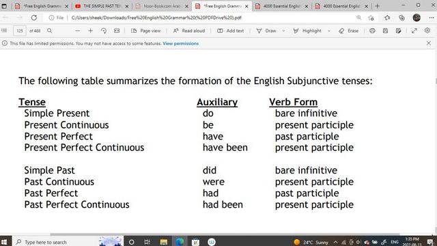This screenshot has height=246, width=437.
Task: Click Microsoft Edge taskbar icon
Action: tap(180, 242)
